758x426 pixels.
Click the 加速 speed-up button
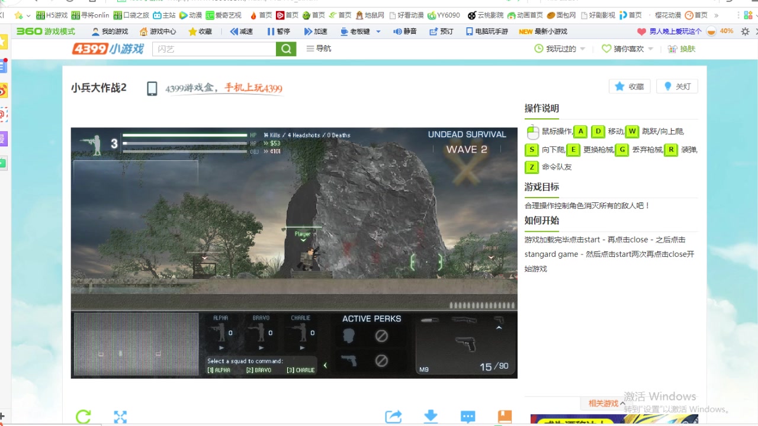[316, 31]
